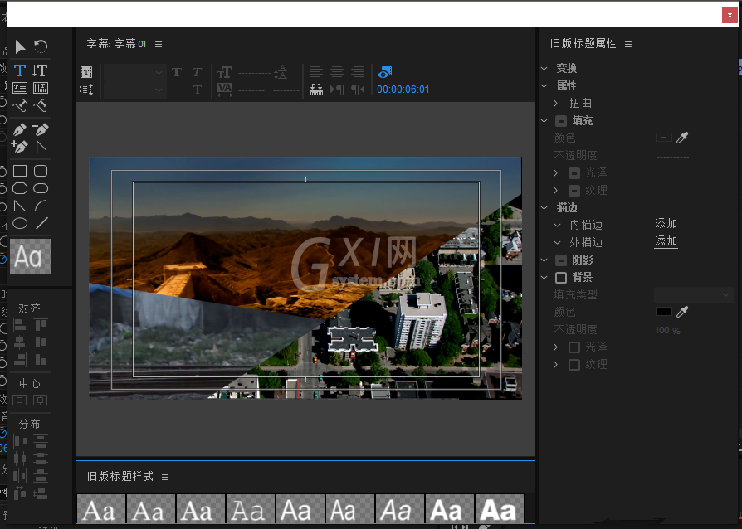This screenshot has height=529, width=742.
Task: Click the fill color swatch
Action: (x=663, y=138)
